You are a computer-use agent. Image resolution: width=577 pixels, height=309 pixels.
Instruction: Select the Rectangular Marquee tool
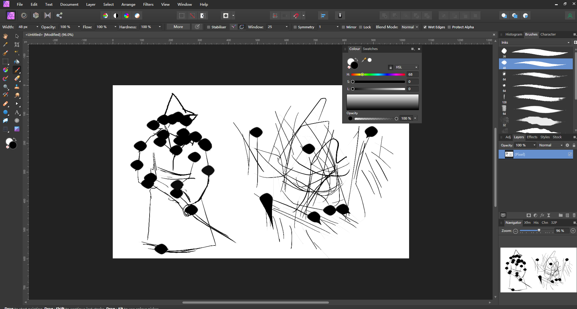[5, 61]
